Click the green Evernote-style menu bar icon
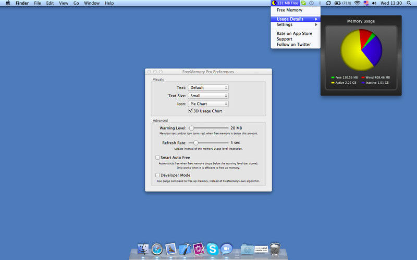Image resolution: width=417 pixels, height=260 pixels. click(303, 3)
